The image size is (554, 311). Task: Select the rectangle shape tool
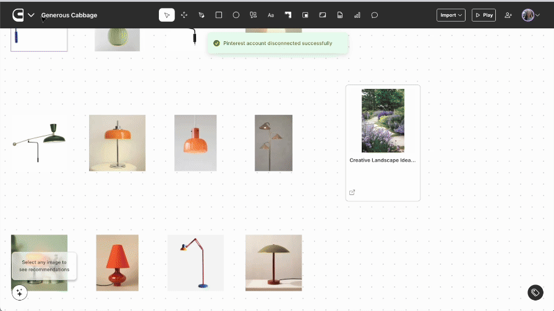[x=219, y=15]
